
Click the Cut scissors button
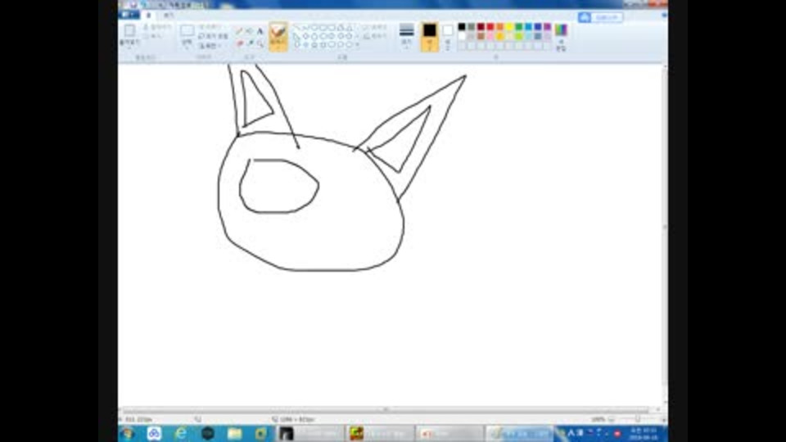(157, 26)
